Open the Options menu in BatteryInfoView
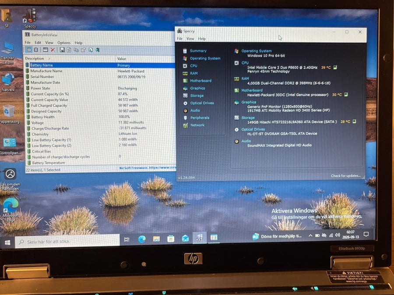Screen dimensions: 394x295 [x=64, y=43]
